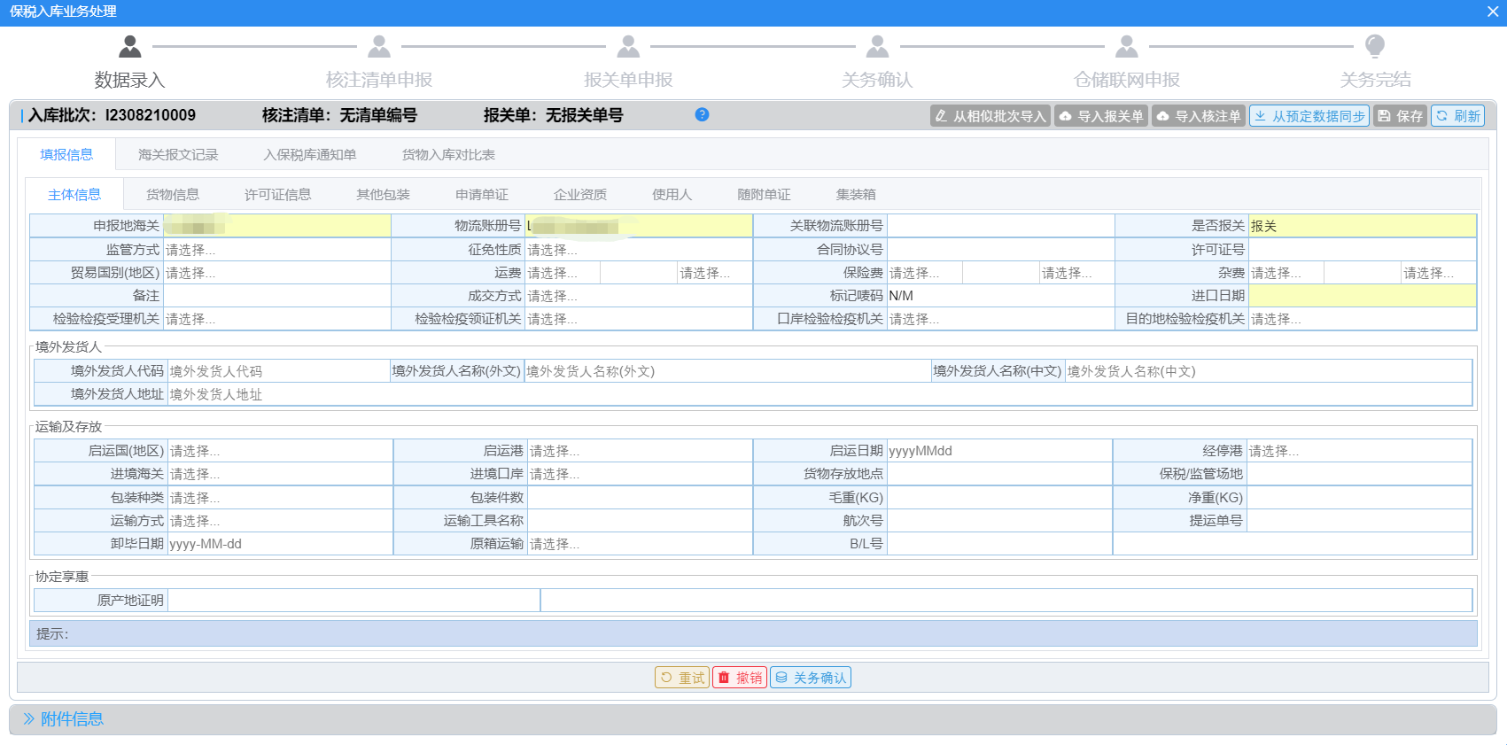Open the 启运国(地区) dropdown
The image size is (1507, 745).
[280, 451]
